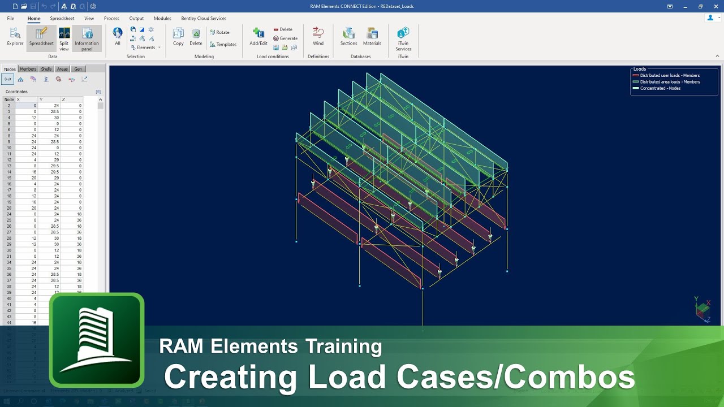Select the Home ribbon tab
The image size is (724, 407).
34,18
